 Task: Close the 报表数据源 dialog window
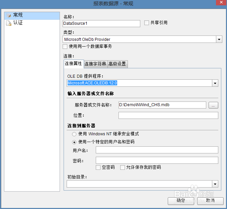pos(221,2)
